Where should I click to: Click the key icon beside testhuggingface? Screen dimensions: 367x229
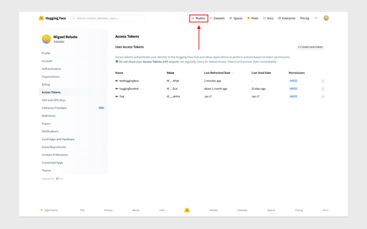(x=117, y=81)
